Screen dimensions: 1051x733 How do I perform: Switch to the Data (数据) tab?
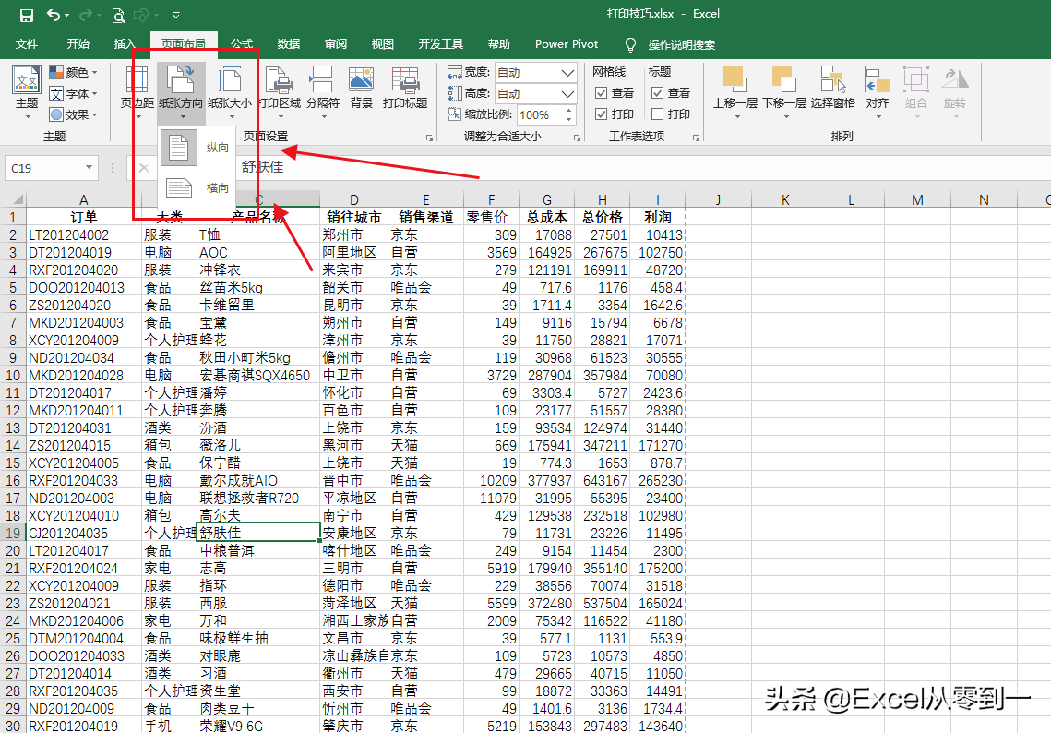(x=288, y=44)
